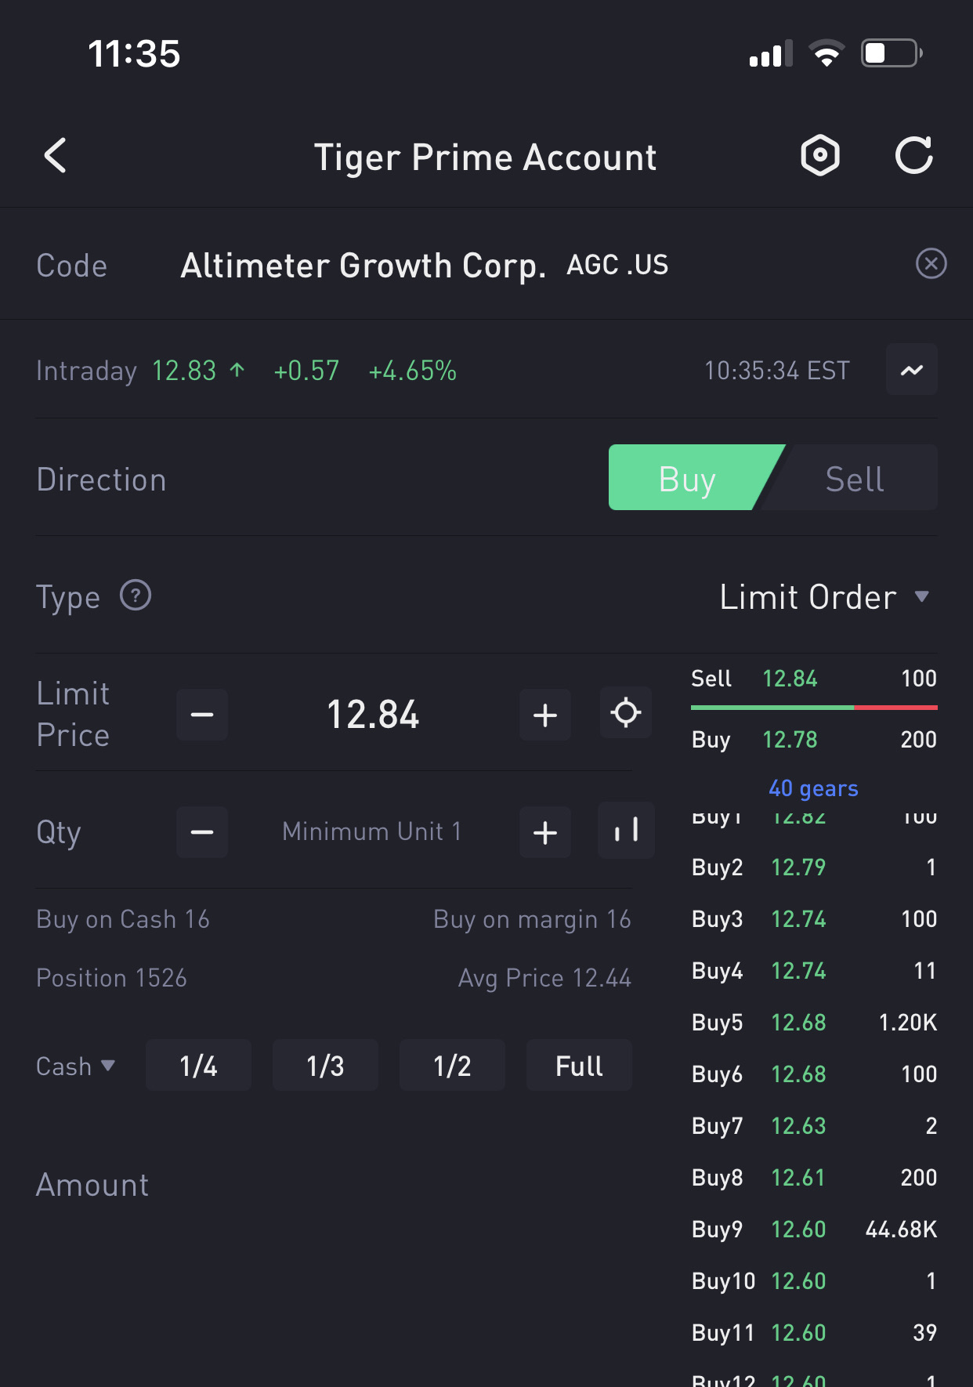Tap the back arrow icon
The width and height of the screenshot is (973, 1387).
click(x=55, y=155)
